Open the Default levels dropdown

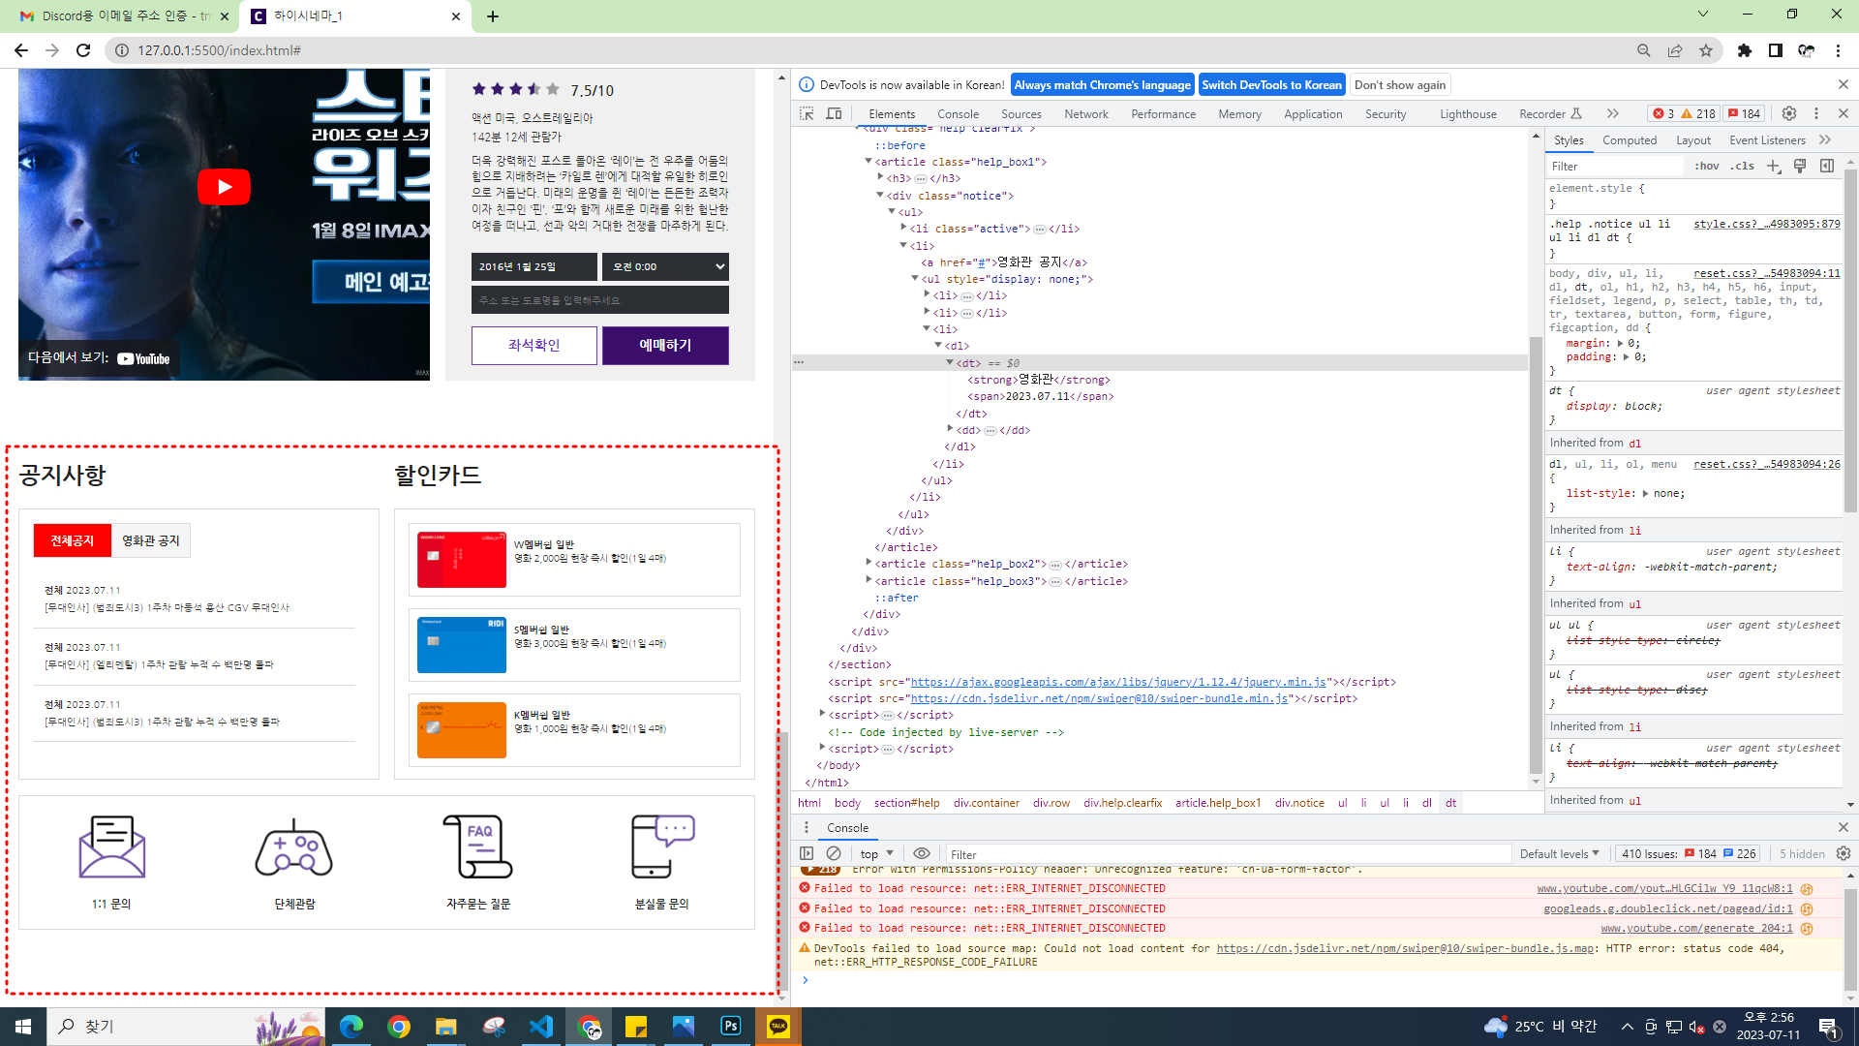point(1559,853)
